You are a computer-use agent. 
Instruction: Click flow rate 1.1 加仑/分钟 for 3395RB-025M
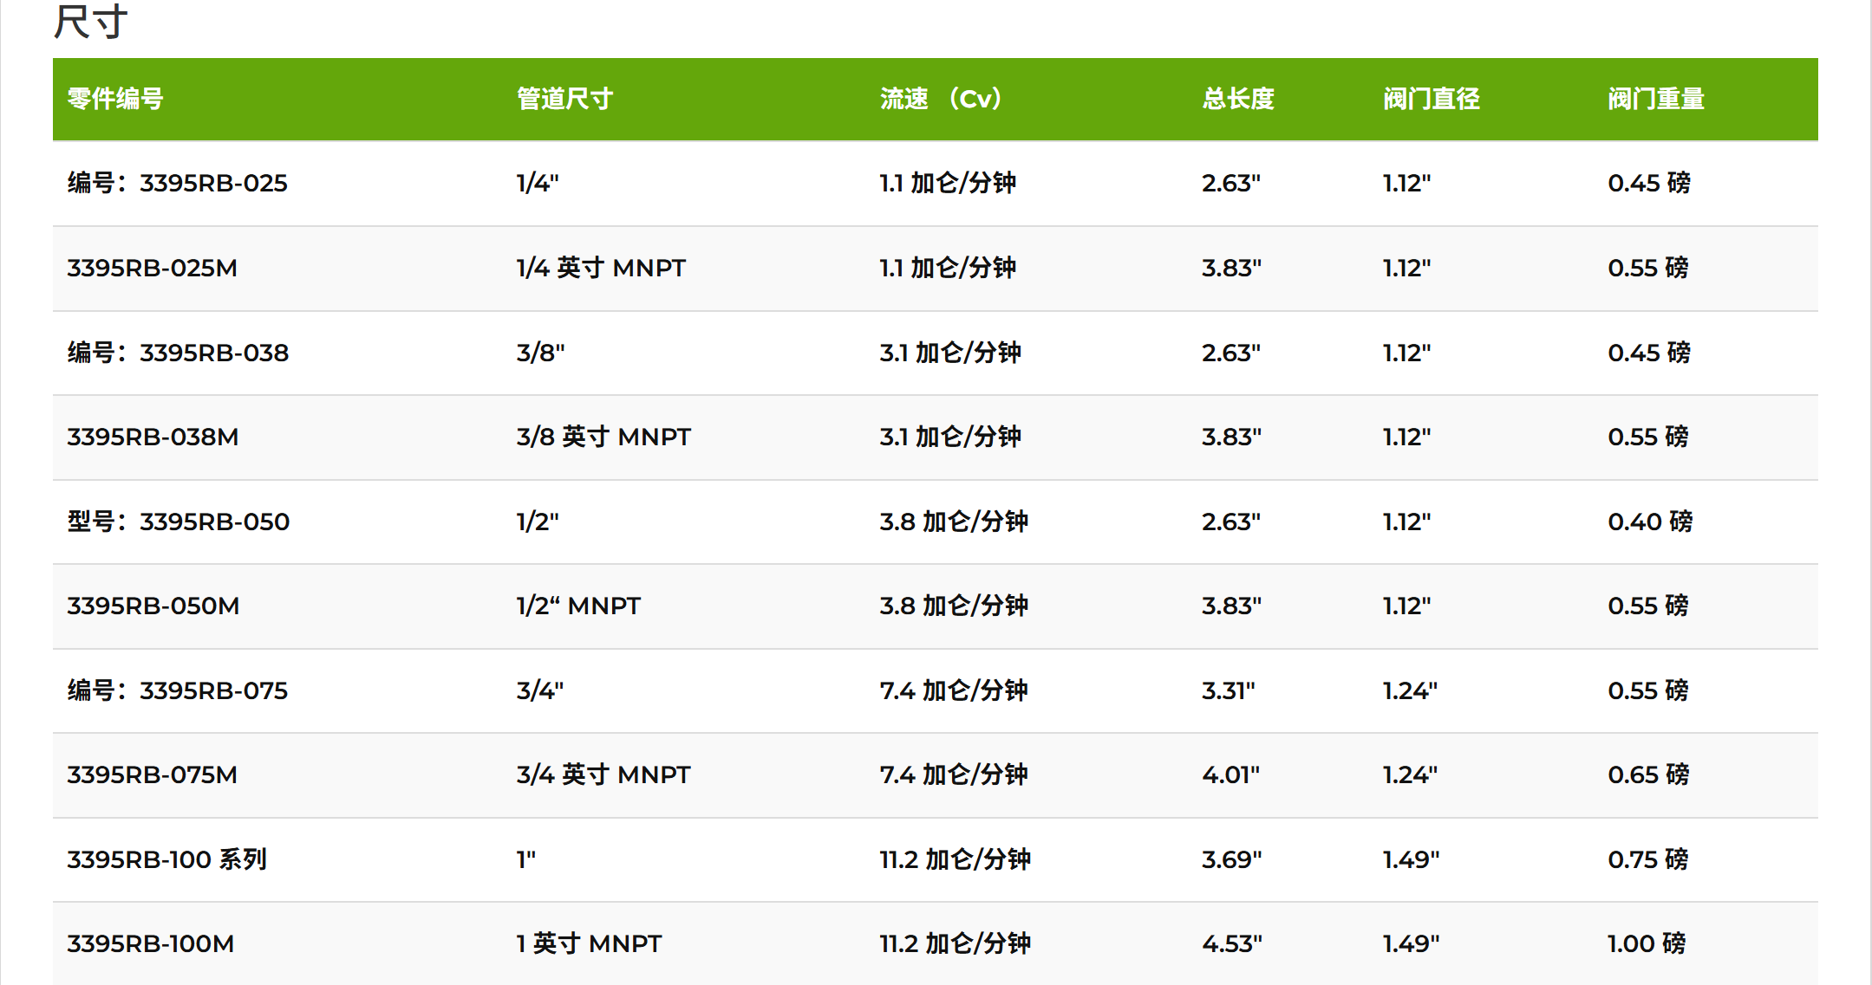pyautogui.click(x=947, y=268)
